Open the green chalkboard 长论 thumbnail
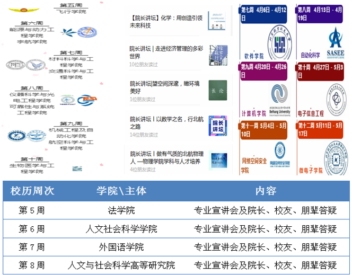The height and width of the screenshot is (275, 352). (217, 88)
